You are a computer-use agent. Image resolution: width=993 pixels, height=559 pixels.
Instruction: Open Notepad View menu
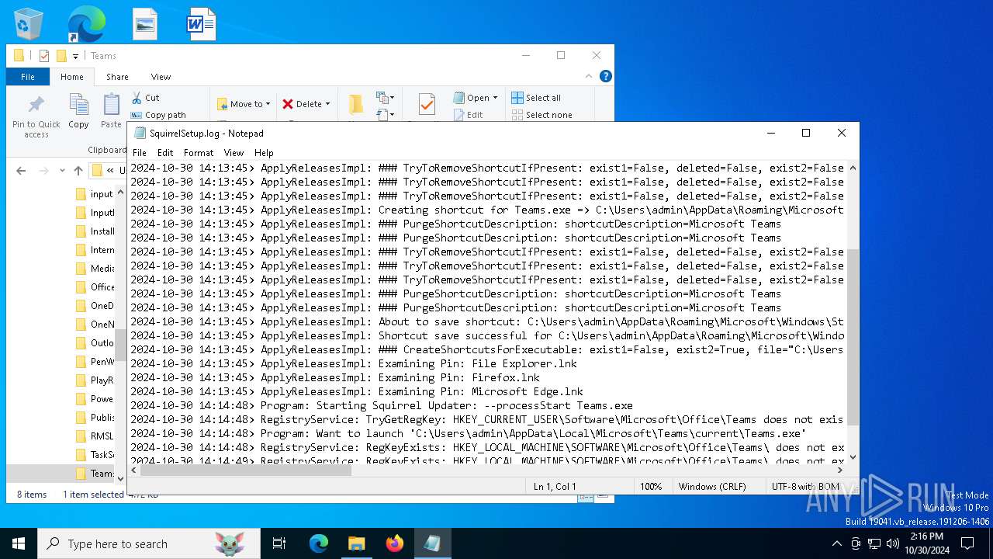point(234,153)
